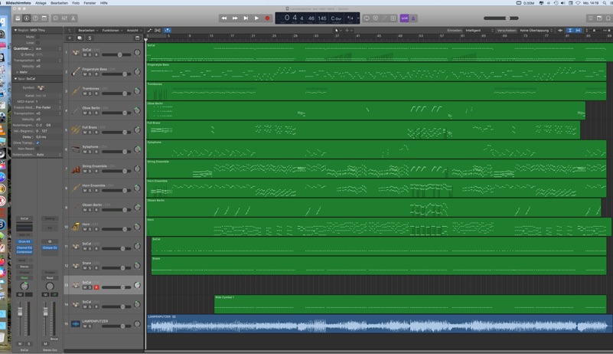Image resolution: width=613 pixels, height=354 pixels.
Task: Open the Funktionen dropdown in tracks area
Action: (x=112, y=30)
